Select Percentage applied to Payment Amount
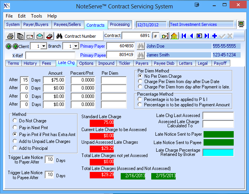The height and width of the screenshot is (194, 249). point(140,104)
